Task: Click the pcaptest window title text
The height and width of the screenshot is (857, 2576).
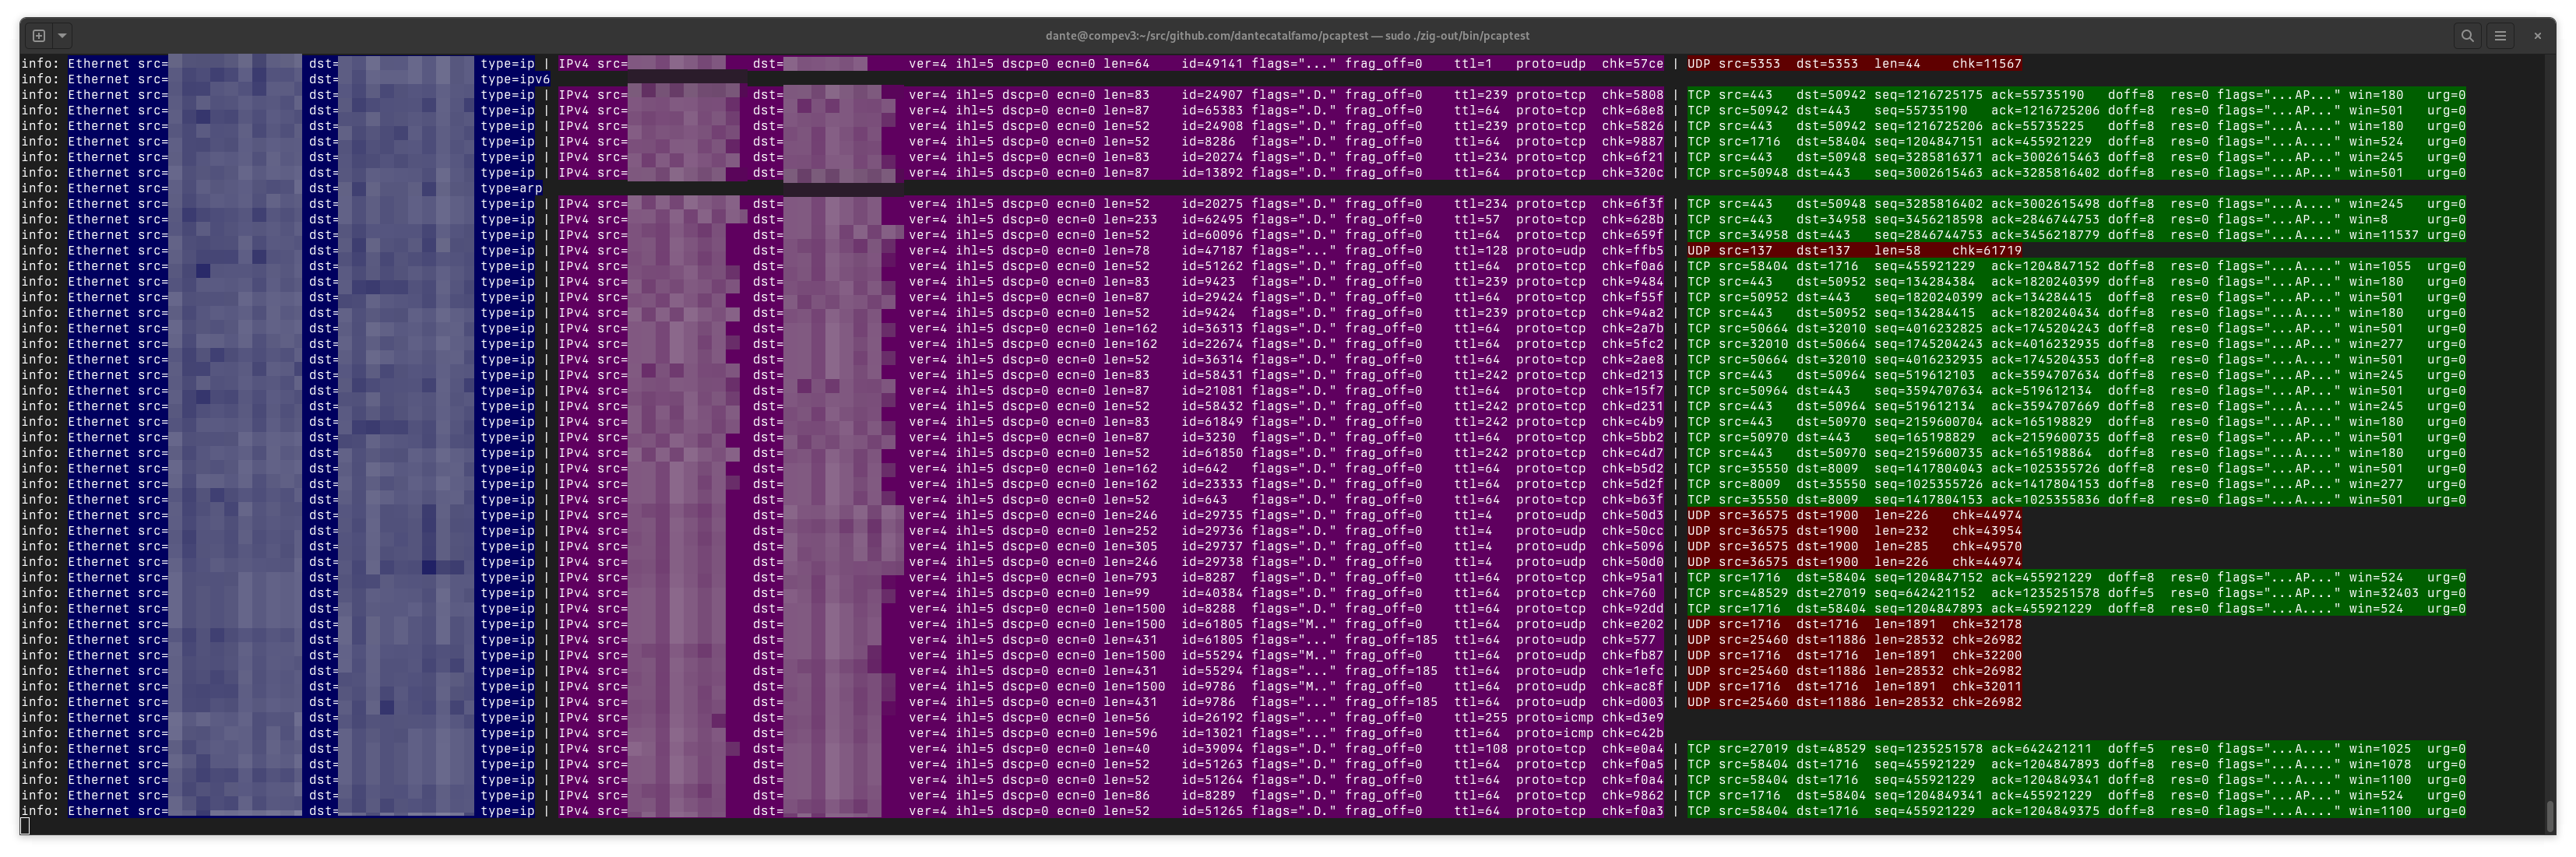Action: 1287,36
